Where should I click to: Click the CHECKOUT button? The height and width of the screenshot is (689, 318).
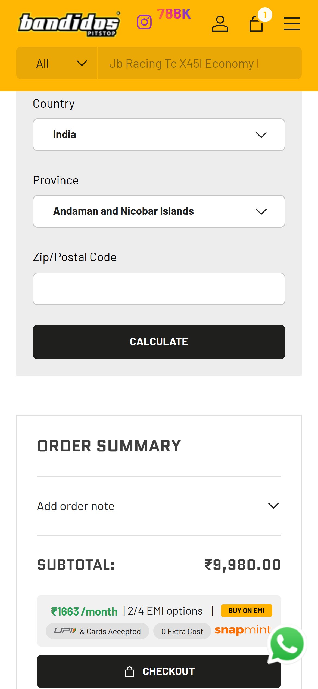[x=159, y=671]
